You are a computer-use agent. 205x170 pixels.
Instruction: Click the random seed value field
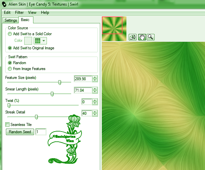pos(41,132)
